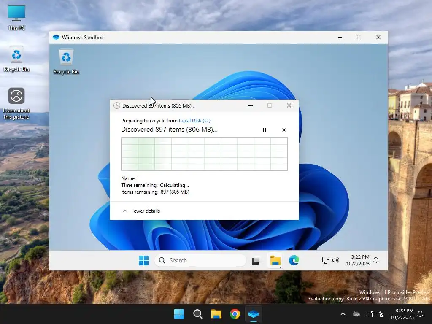432x324 pixels.
Task: Minimize the Discovered 897 items dialog
Action: tap(251, 105)
